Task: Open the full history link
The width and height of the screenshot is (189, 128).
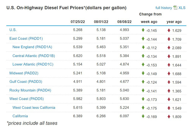Action: point(164,8)
